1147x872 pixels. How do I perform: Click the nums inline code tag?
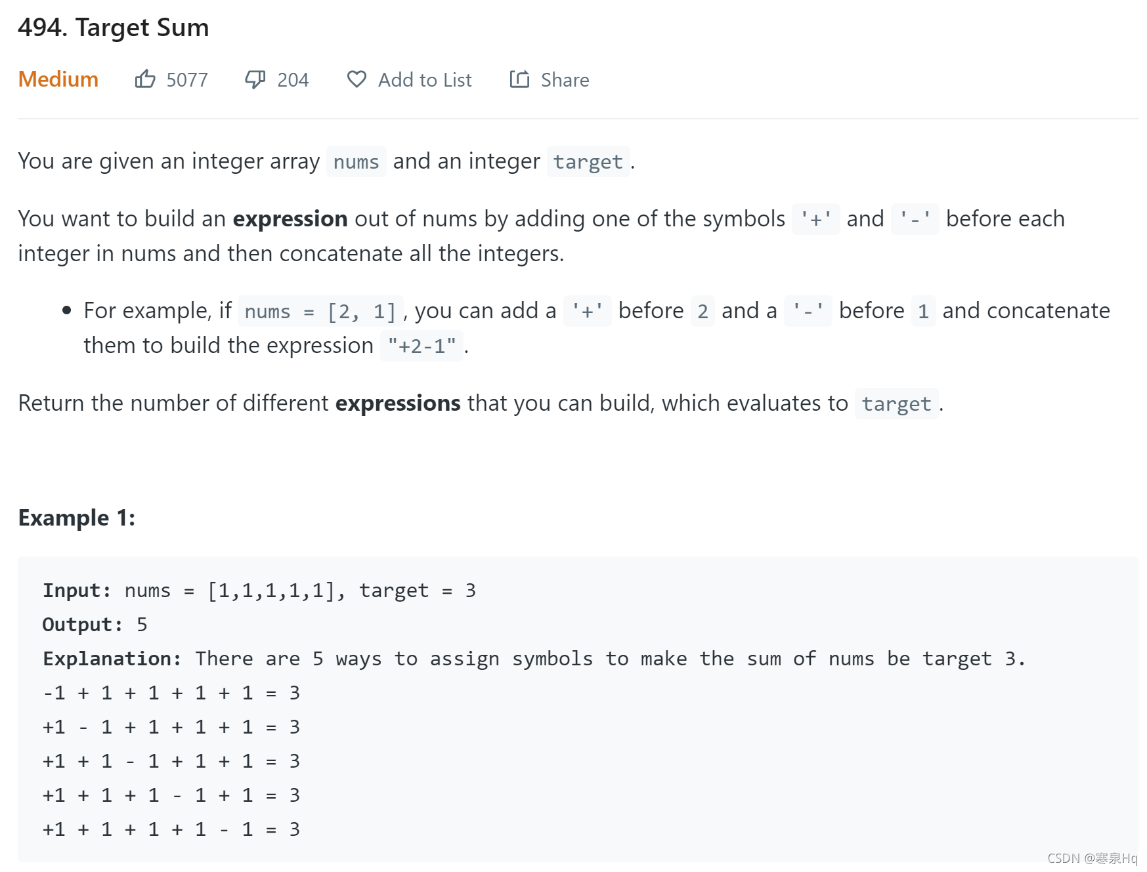pyautogui.click(x=356, y=161)
